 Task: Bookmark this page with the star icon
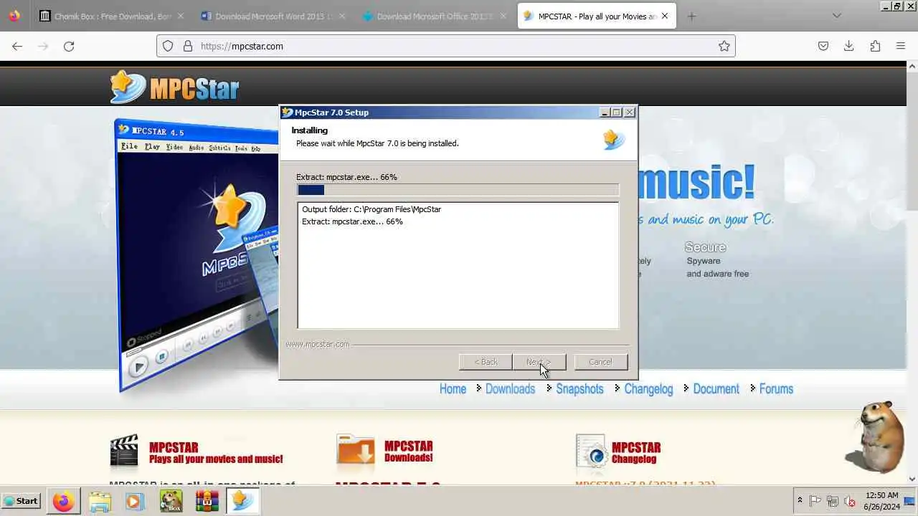(724, 46)
